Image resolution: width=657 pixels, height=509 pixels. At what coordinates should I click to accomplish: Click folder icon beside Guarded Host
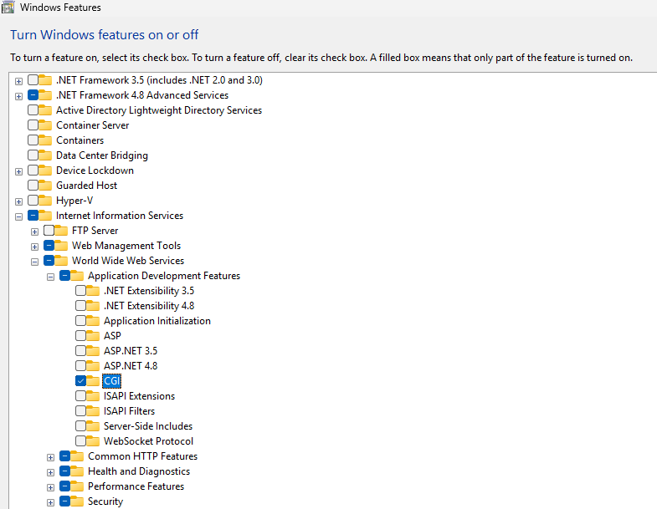(45, 186)
